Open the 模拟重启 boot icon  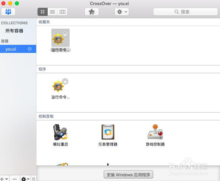pyautogui.click(x=60, y=132)
